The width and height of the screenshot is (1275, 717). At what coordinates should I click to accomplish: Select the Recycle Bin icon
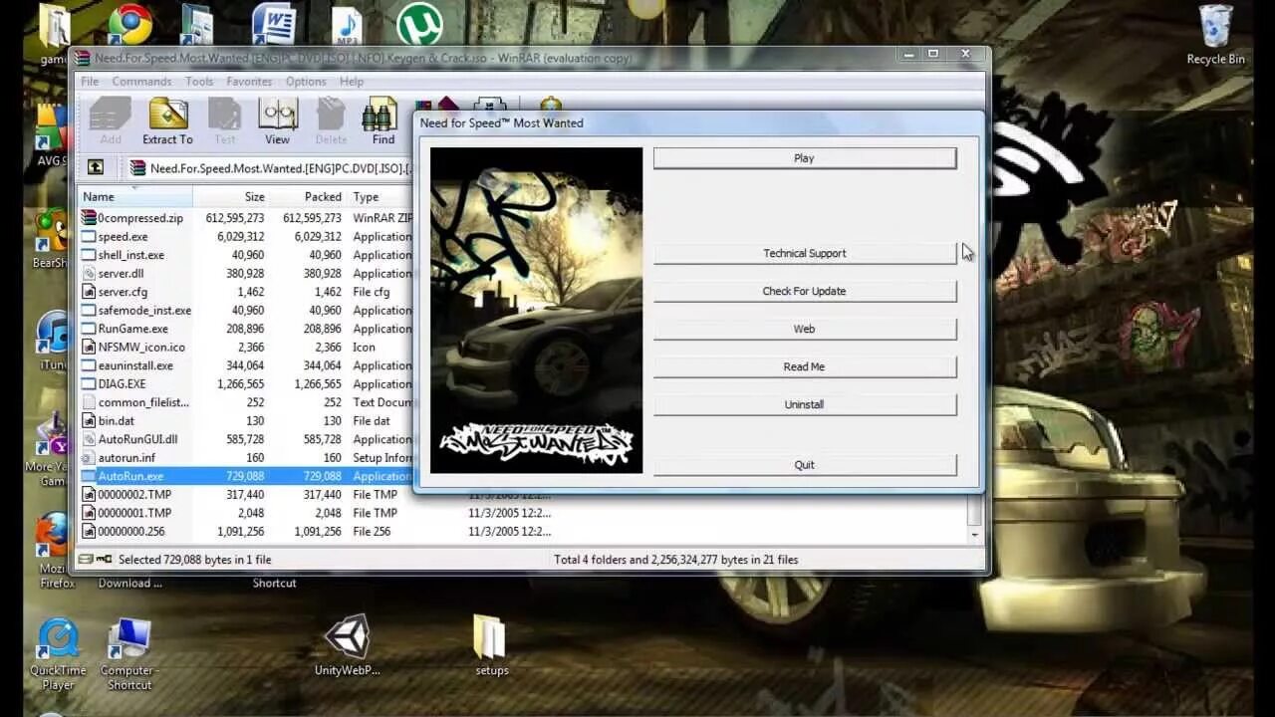tap(1215, 36)
